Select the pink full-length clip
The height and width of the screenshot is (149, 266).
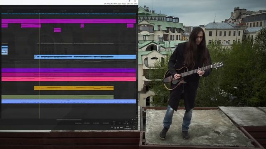click(69, 79)
